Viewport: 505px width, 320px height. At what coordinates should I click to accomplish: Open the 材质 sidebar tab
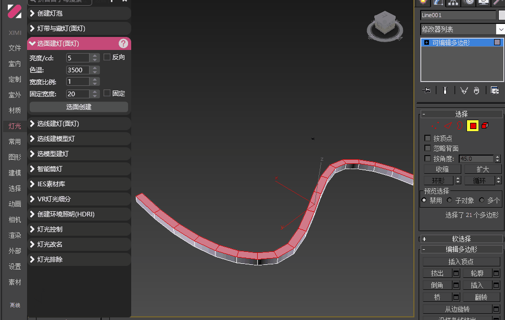(15, 110)
